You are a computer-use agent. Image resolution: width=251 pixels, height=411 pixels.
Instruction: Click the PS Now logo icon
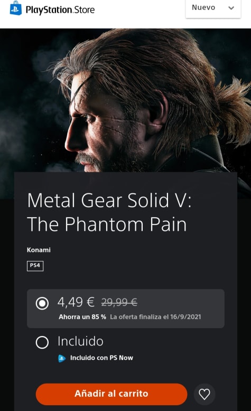[62, 358]
